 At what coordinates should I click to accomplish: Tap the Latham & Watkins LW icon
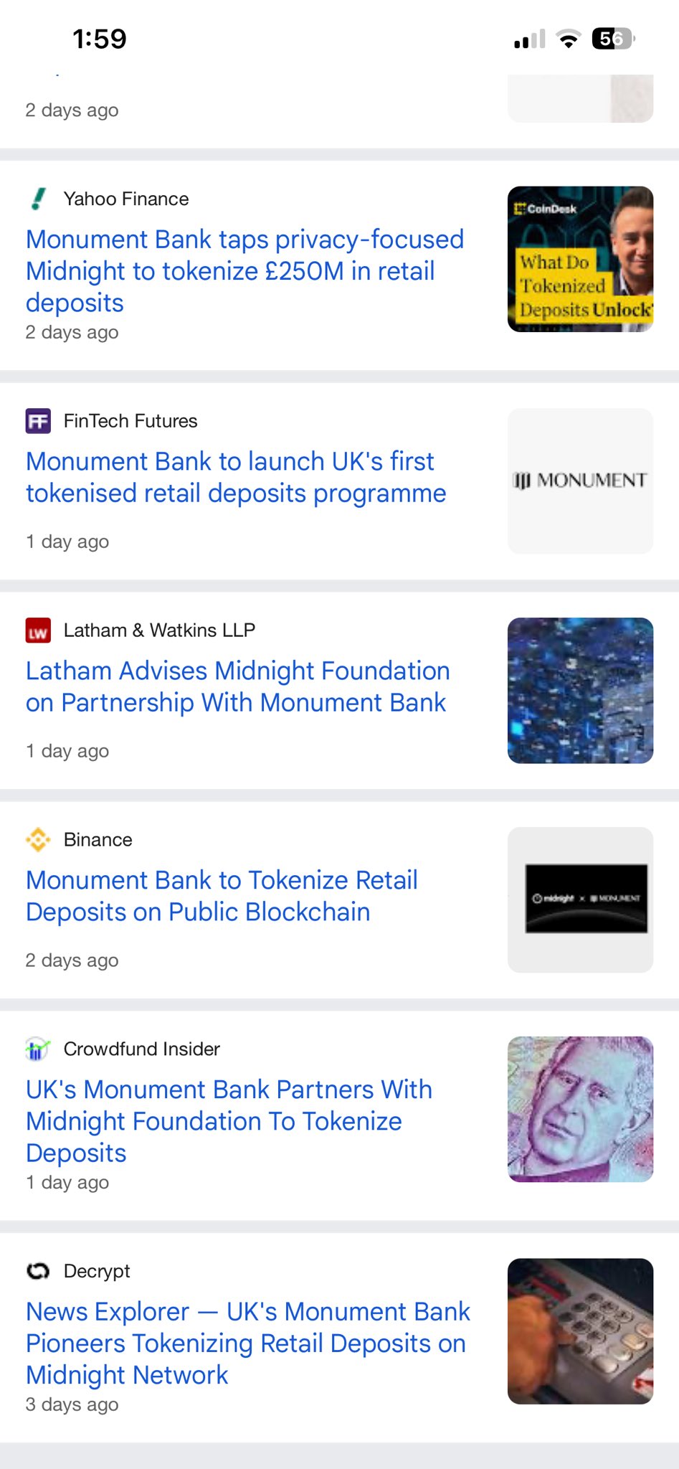click(39, 630)
